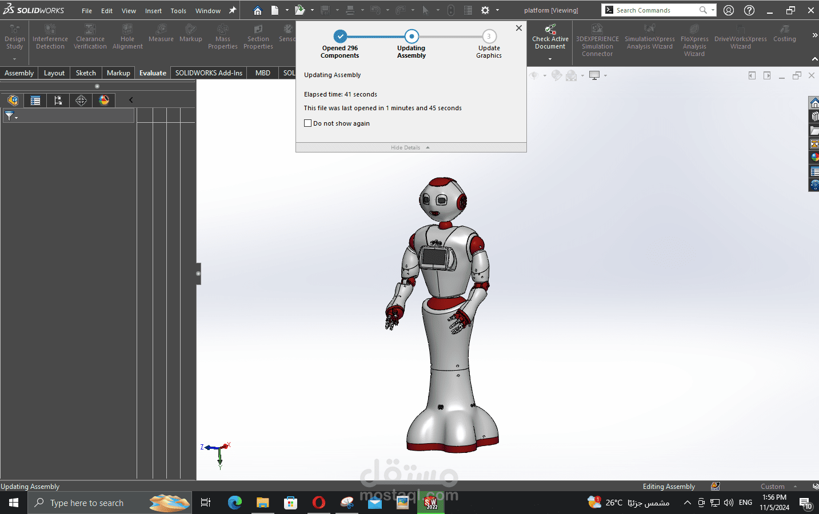The height and width of the screenshot is (514, 819).
Task: Open the Window menu
Action: (x=208, y=11)
